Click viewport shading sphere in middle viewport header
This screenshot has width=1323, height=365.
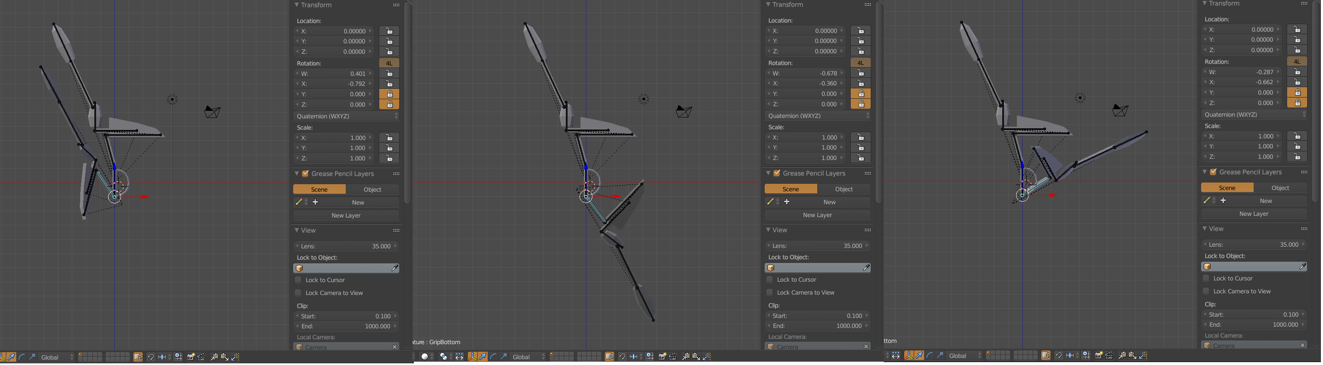[427, 357]
